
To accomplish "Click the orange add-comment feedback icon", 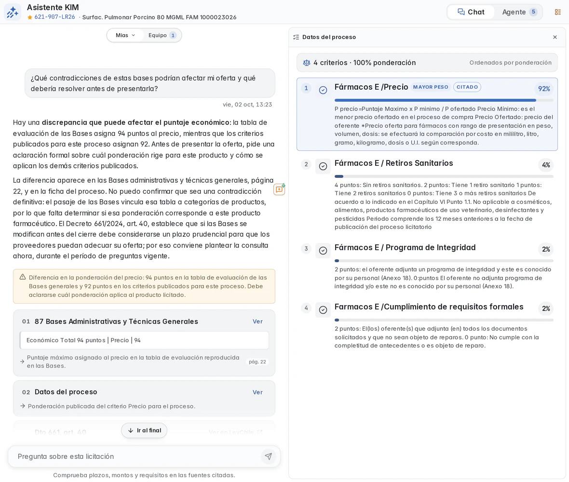I will pyautogui.click(x=279, y=189).
